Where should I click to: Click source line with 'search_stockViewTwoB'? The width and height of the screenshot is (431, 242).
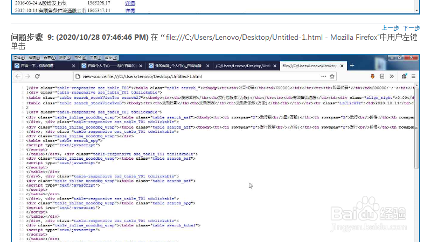click(220, 103)
